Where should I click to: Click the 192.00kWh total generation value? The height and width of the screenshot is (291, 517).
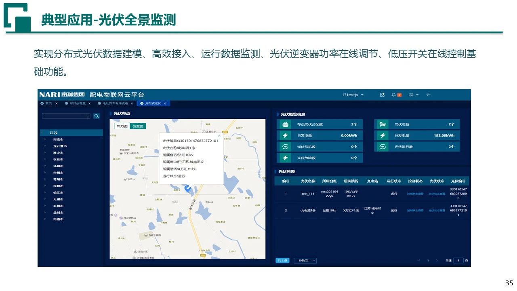coord(444,136)
